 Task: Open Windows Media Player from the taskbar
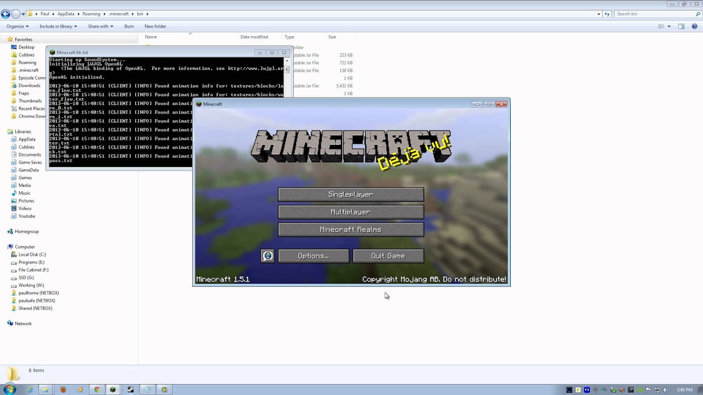click(80, 390)
